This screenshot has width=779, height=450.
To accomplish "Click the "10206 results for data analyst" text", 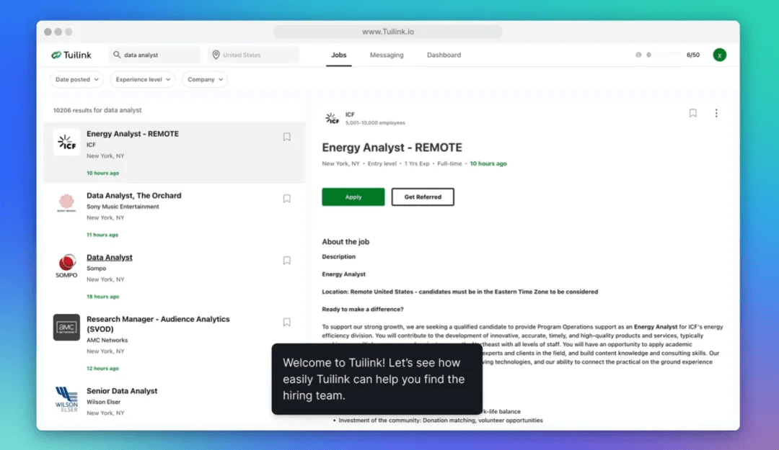I will point(97,110).
